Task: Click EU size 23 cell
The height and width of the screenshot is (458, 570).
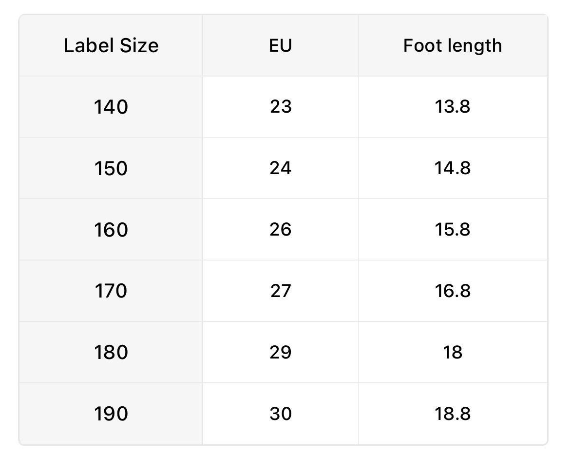Action: 281,106
